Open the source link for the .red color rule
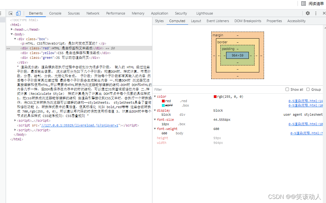This screenshot has width=326, height=203. [305, 101]
